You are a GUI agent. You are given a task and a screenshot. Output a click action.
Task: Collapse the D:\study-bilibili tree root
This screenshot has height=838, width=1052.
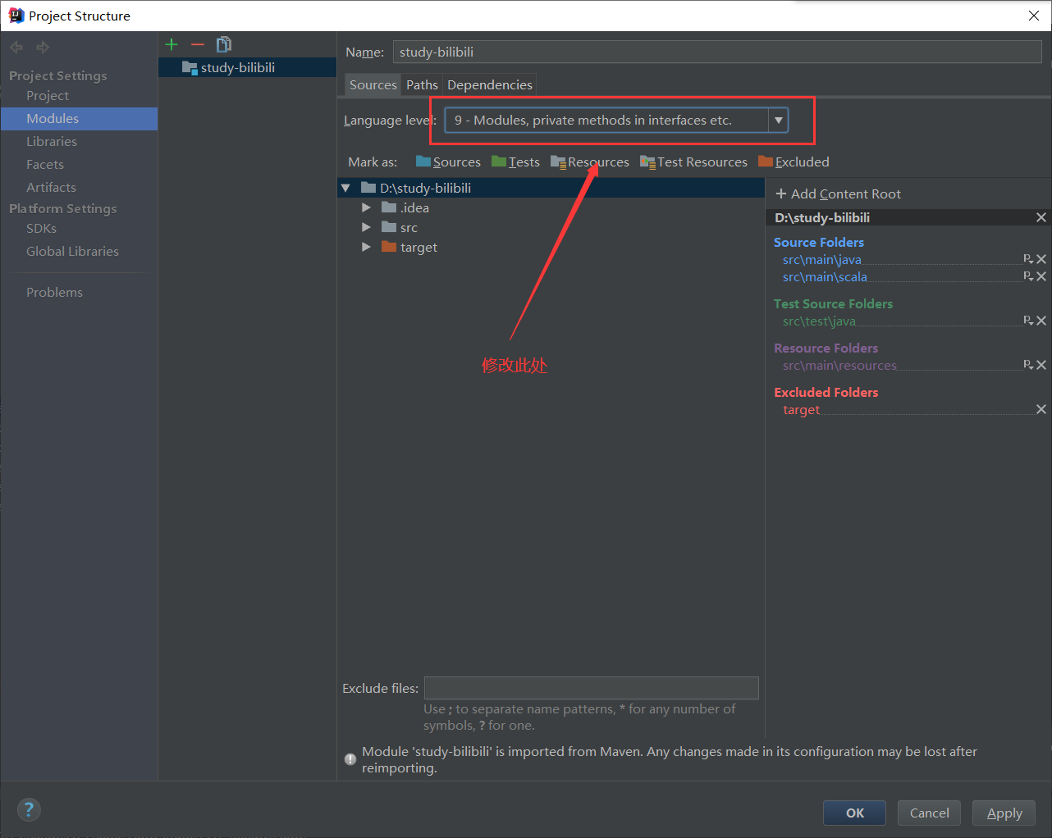point(345,188)
